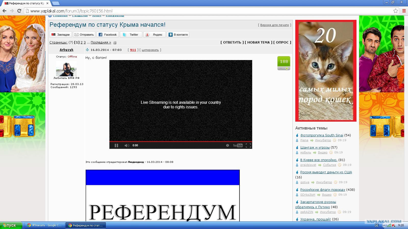The height and width of the screenshot is (229, 408).
Task: Share the topic on Twitter
Action: click(131, 35)
